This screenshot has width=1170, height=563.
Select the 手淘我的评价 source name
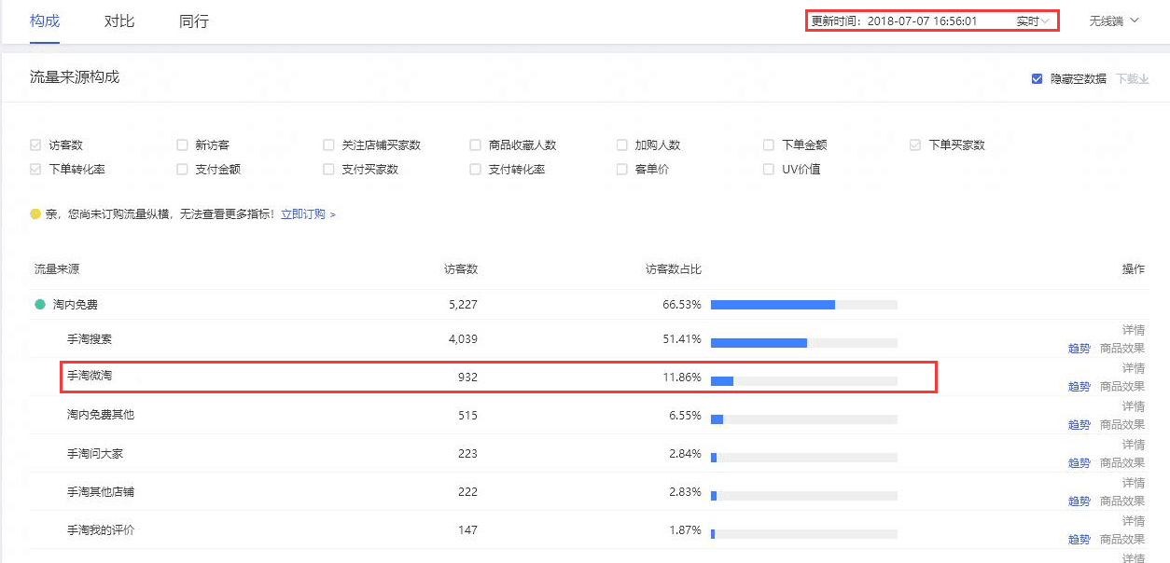coord(101,529)
